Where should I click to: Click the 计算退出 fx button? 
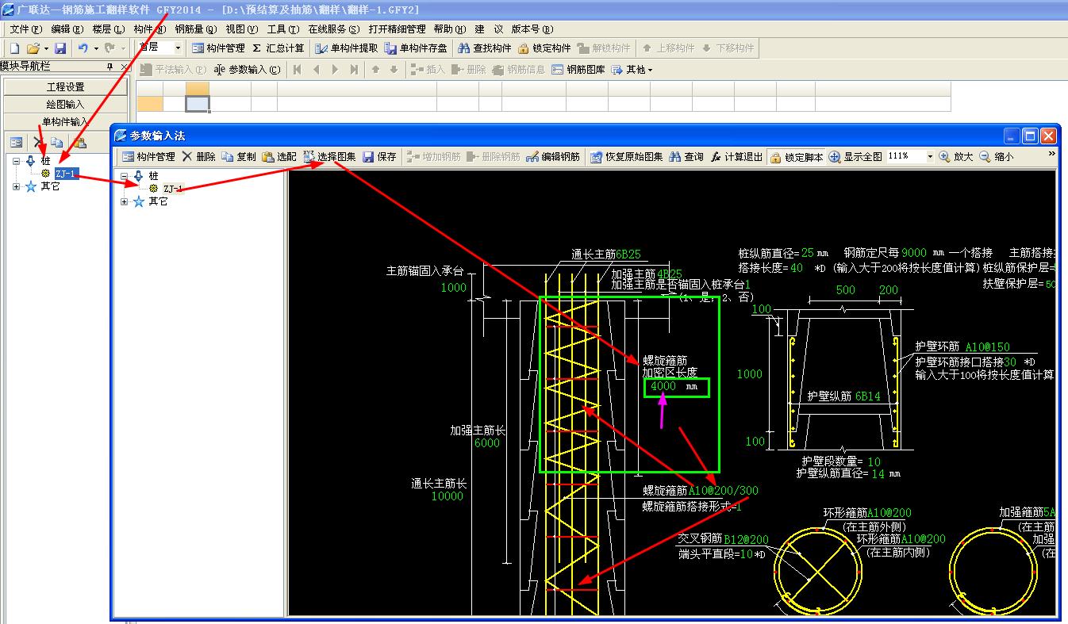[x=737, y=157]
